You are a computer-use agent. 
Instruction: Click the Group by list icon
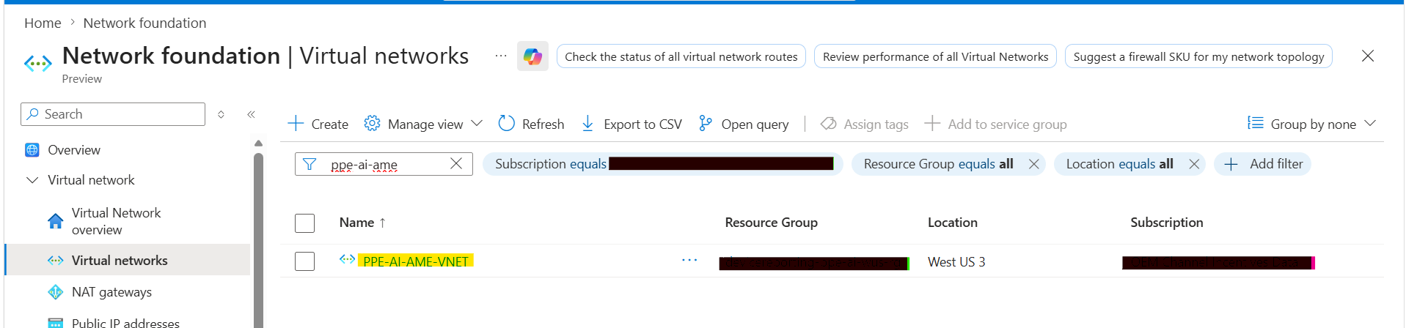tap(1256, 123)
